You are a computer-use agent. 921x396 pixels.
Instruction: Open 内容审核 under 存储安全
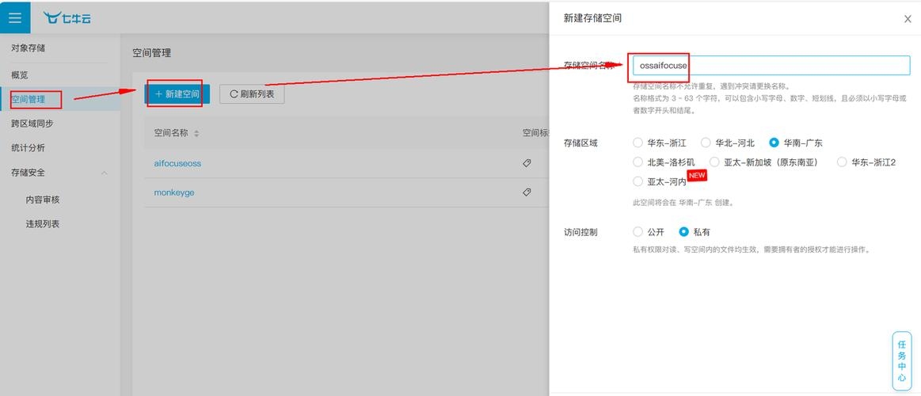(42, 199)
